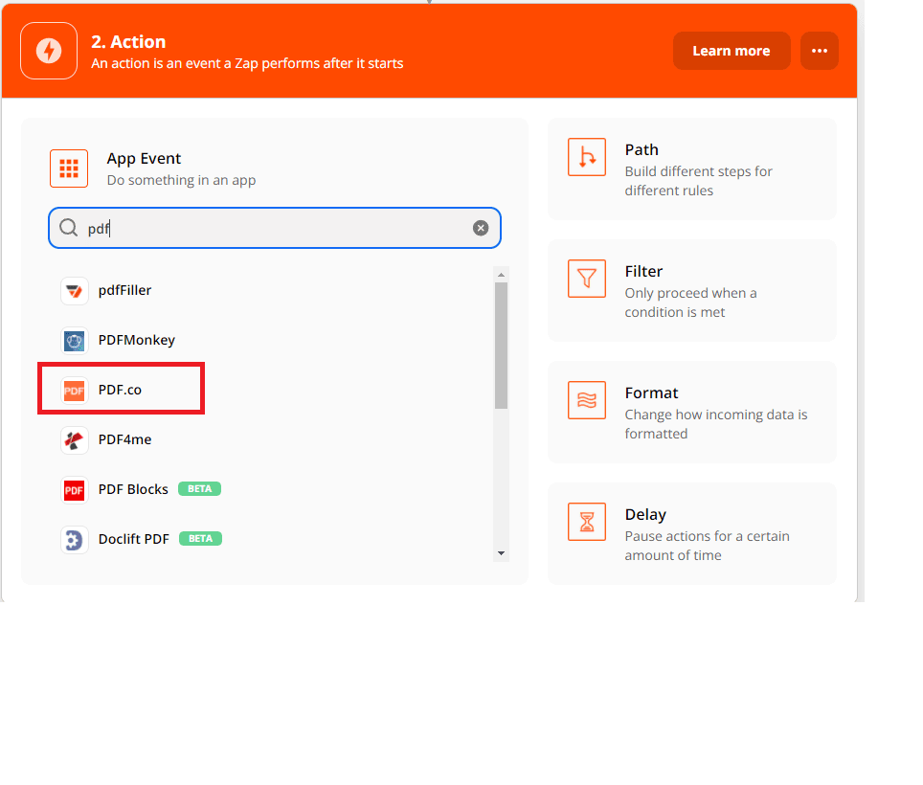Click the Path branching icon

[x=587, y=157]
